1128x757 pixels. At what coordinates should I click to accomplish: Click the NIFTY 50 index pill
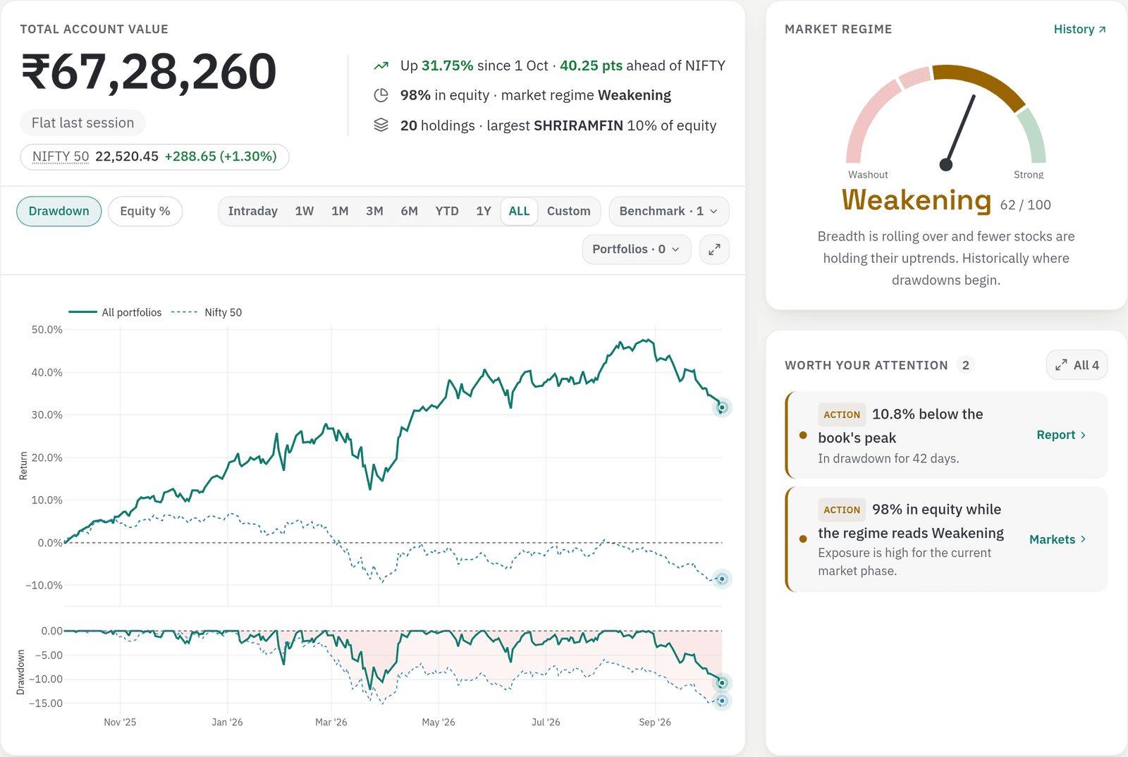coord(154,156)
